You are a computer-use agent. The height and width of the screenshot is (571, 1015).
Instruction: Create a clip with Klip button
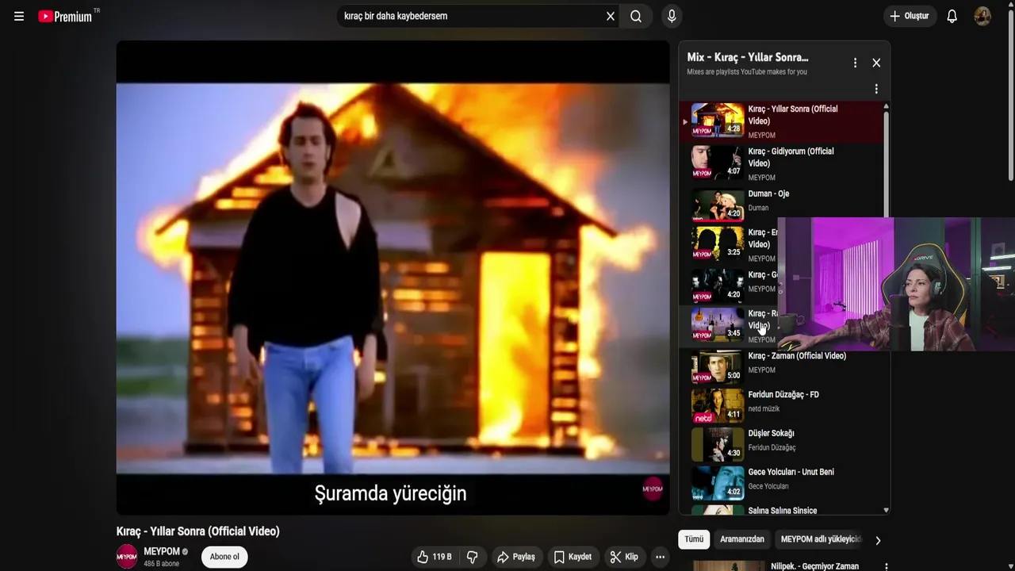(x=624, y=557)
